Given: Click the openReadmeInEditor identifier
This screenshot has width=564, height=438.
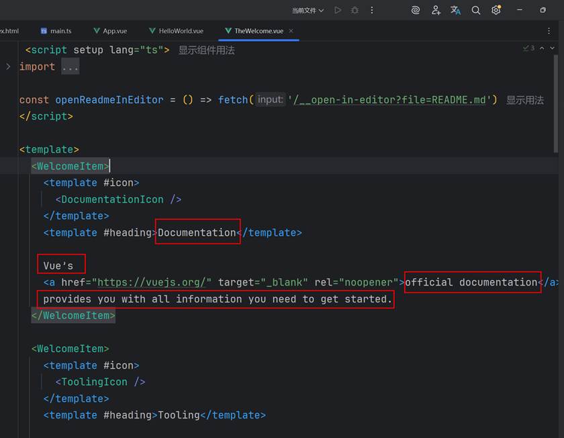Looking at the screenshot, I should 109,100.
